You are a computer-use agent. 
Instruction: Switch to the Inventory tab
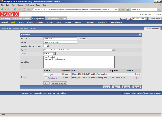(x=17, y=19)
